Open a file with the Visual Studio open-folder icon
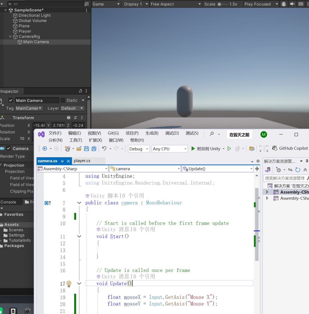Screen dimensions: 309x314 (x=79, y=149)
